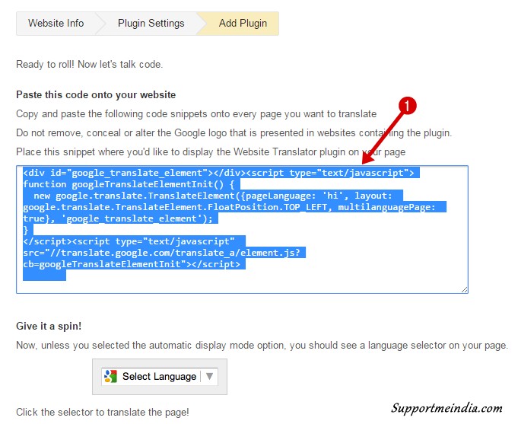Select the Add Plugin step tab
The width and height of the screenshot is (518, 424).
tap(243, 24)
